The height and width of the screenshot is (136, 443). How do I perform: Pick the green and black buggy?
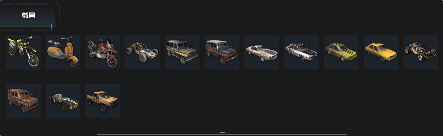[421, 52]
